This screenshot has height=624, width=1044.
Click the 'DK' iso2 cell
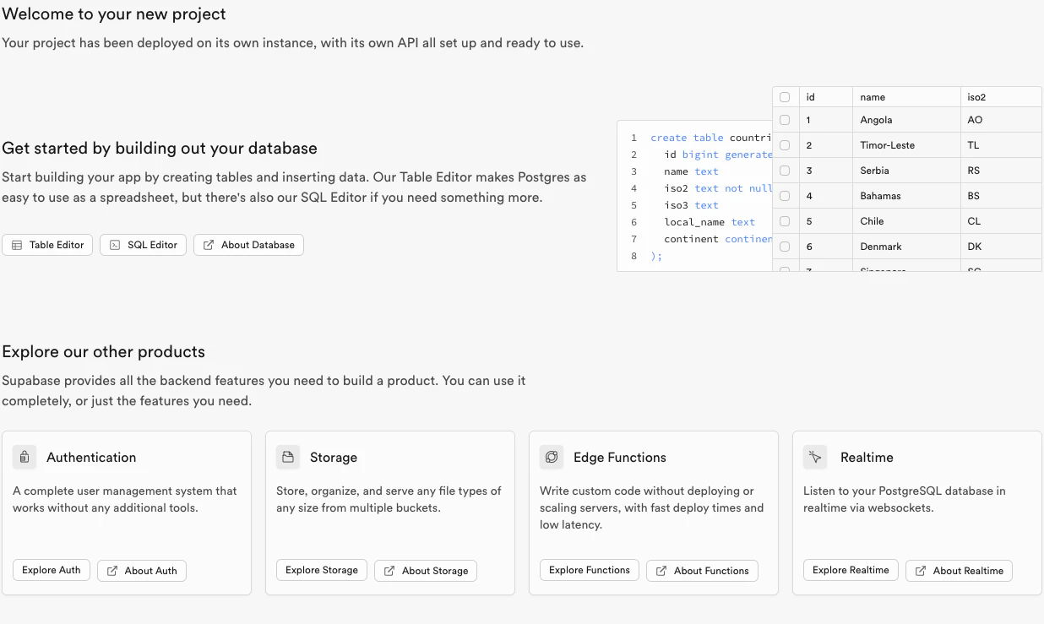[1001, 247]
